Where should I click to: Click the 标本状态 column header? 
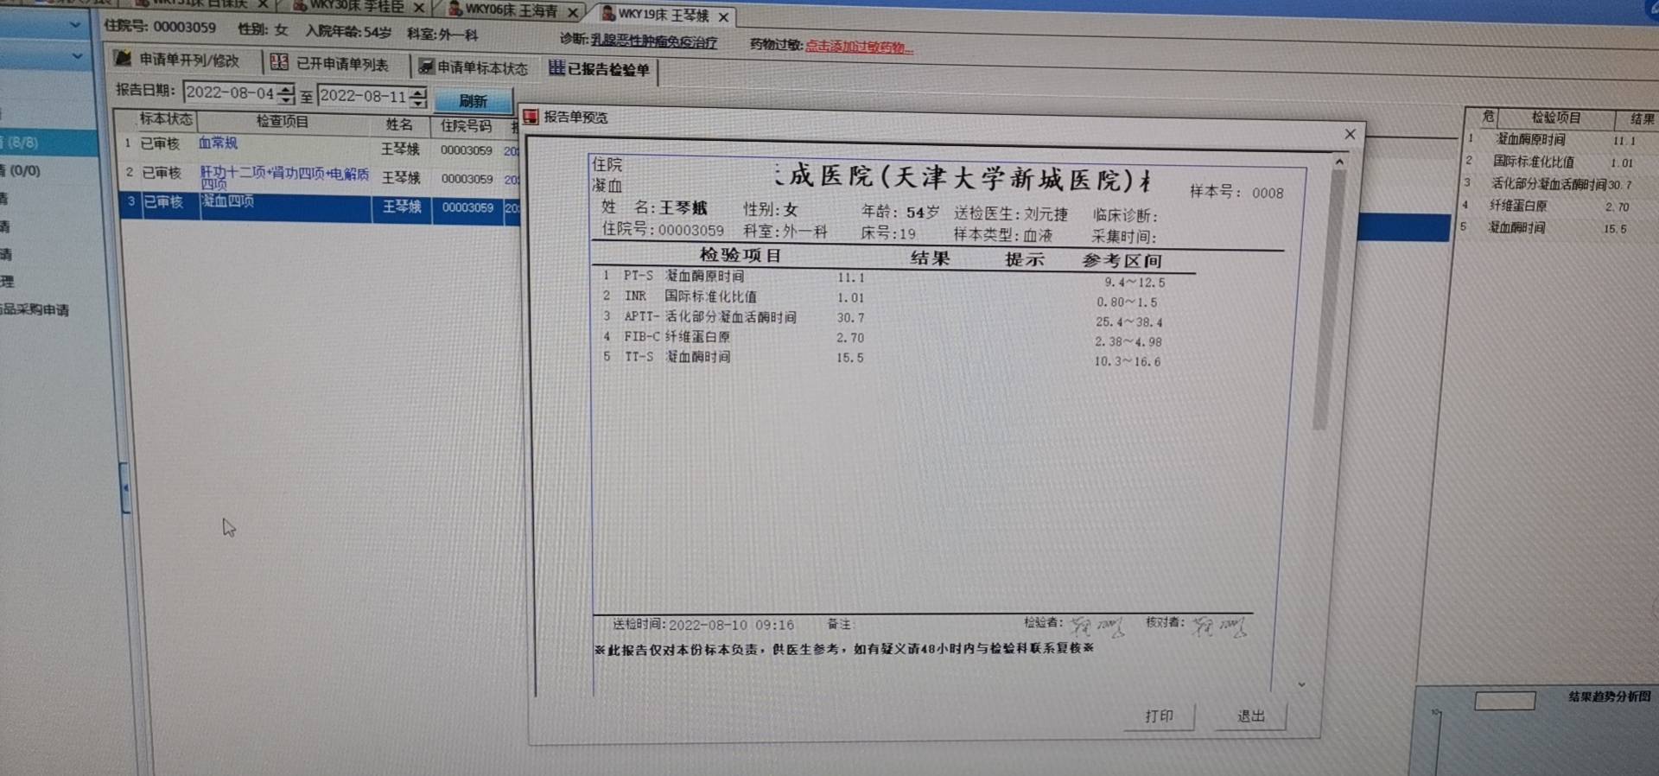click(x=166, y=119)
